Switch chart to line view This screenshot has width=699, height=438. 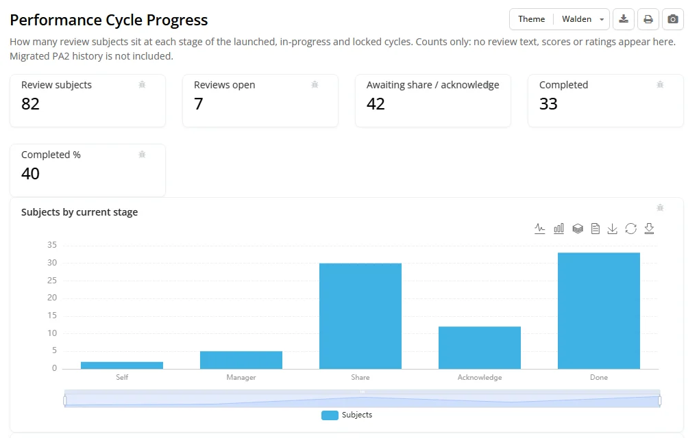(x=540, y=229)
